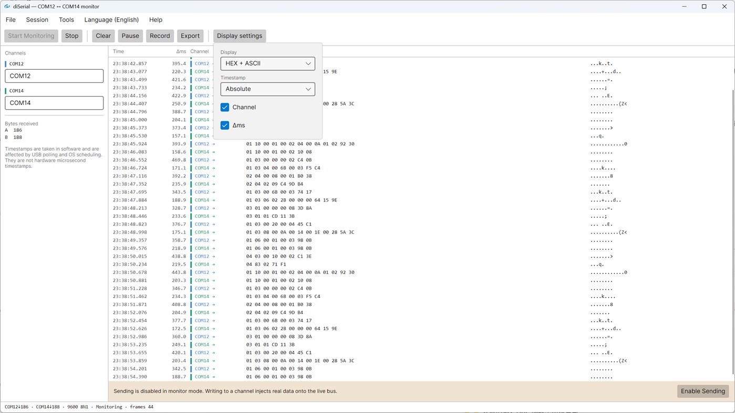Click the Channel column header
Viewport: 735px width, 413px height.
pyautogui.click(x=200, y=51)
